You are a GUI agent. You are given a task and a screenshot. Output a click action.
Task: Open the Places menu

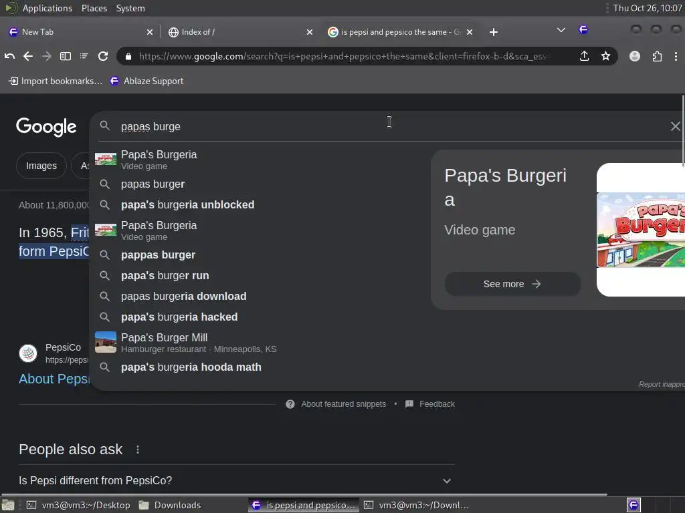coord(94,8)
